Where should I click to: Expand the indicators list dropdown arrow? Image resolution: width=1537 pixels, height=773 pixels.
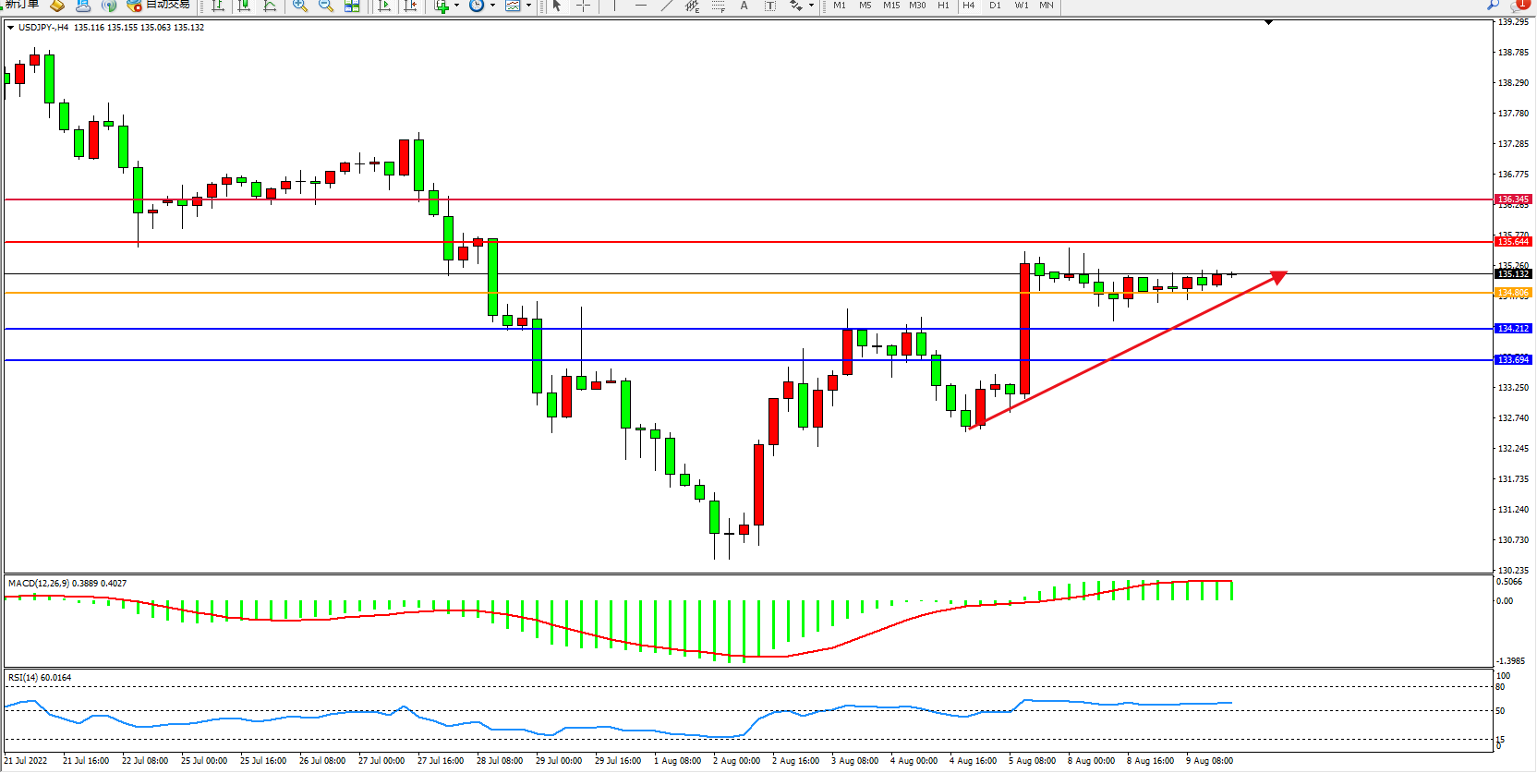456,6
